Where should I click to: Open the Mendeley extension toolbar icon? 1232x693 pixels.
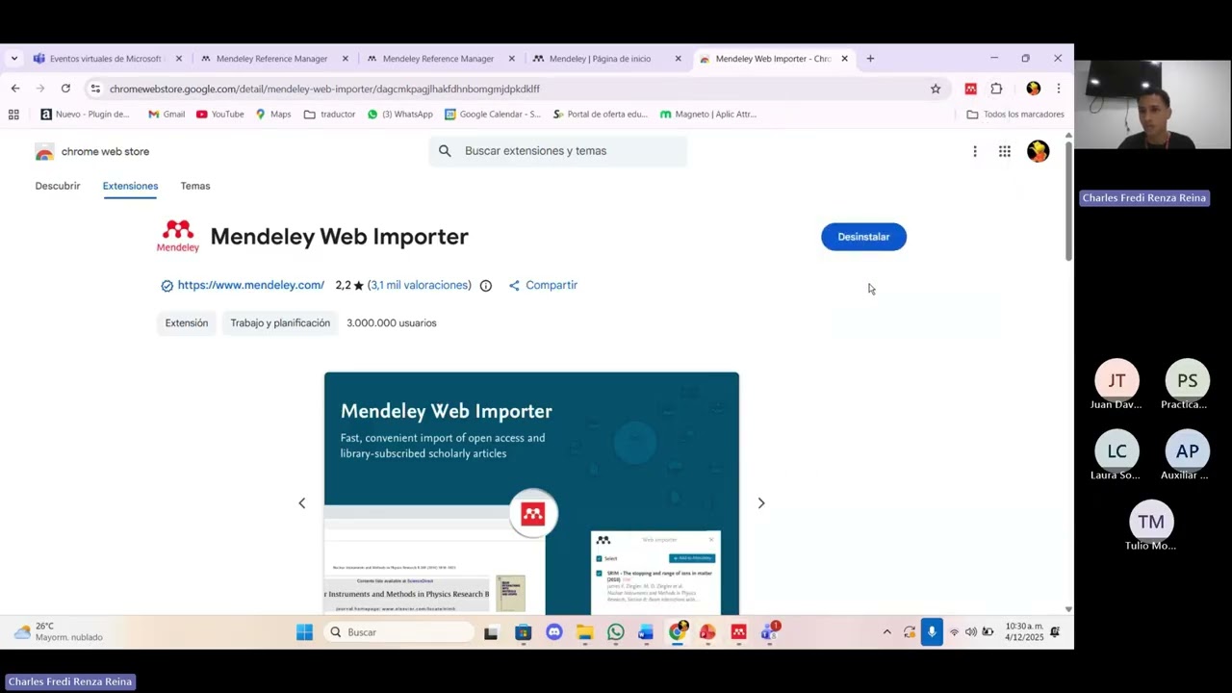point(970,89)
